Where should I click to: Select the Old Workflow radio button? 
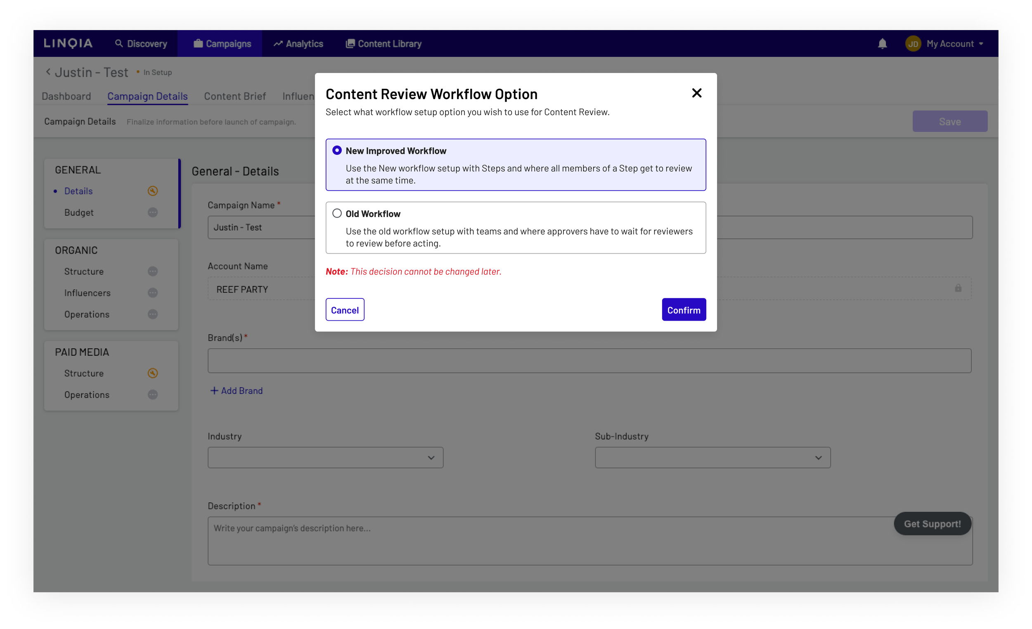[337, 213]
